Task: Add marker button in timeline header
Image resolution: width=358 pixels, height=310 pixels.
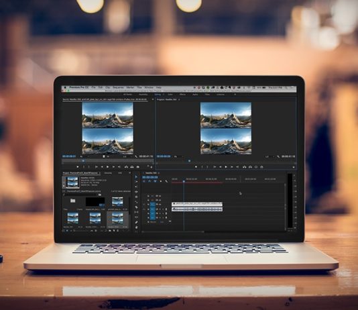Action: [x=161, y=181]
